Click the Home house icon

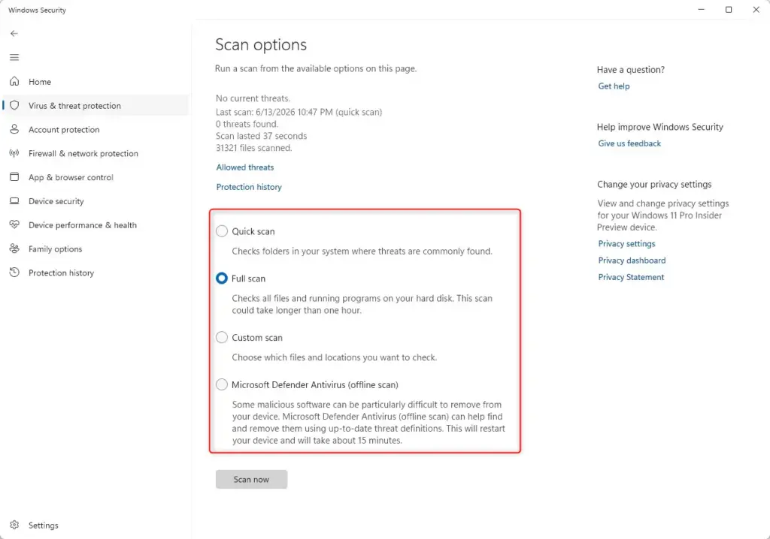pos(15,81)
